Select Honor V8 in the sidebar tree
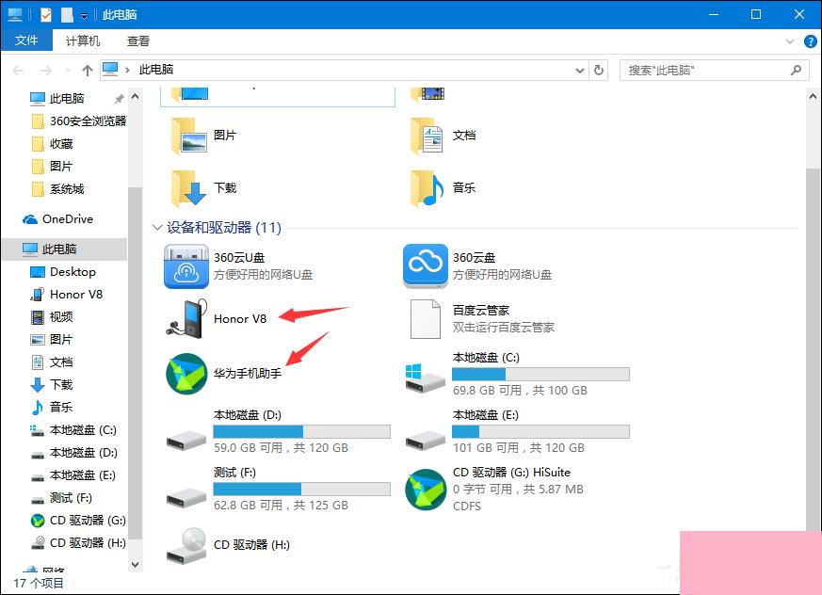This screenshot has height=595, width=822. tap(67, 295)
